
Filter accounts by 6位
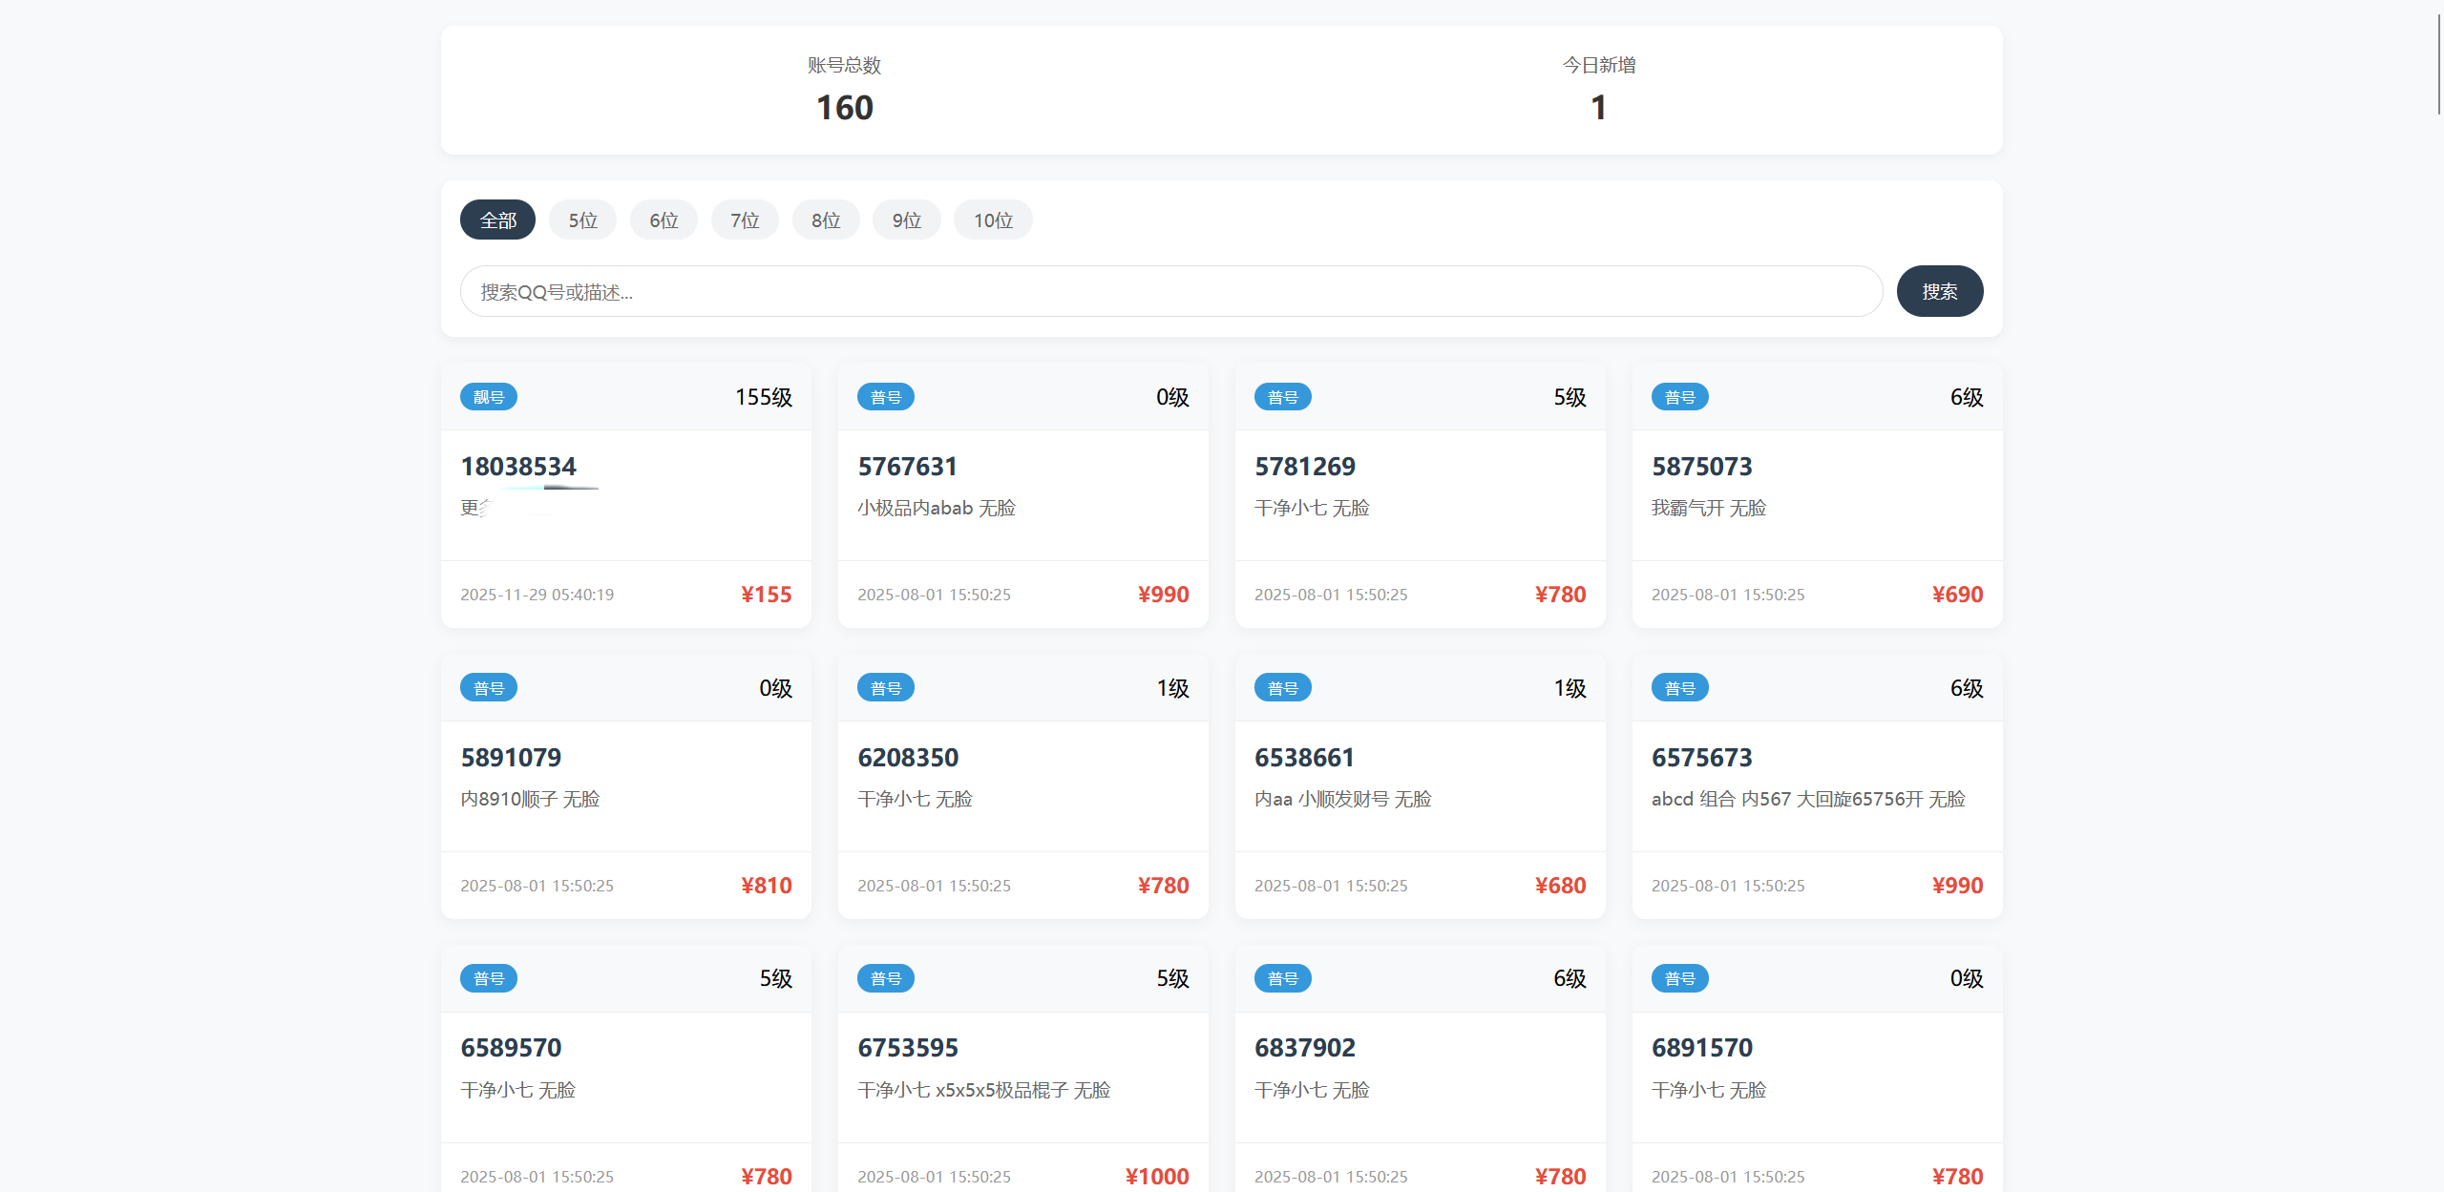pyautogui.click(x=664, y=220)
